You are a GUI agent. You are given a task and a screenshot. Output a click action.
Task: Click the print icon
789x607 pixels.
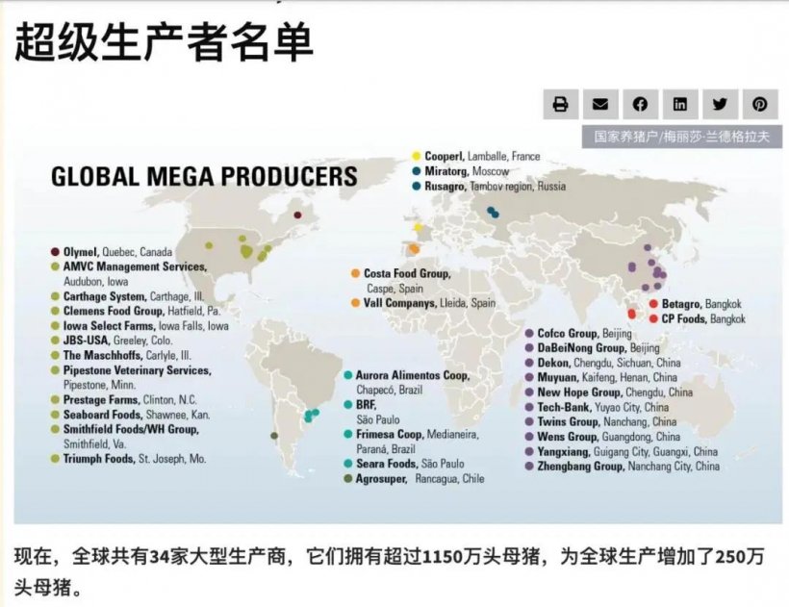(x=561, y=104)
